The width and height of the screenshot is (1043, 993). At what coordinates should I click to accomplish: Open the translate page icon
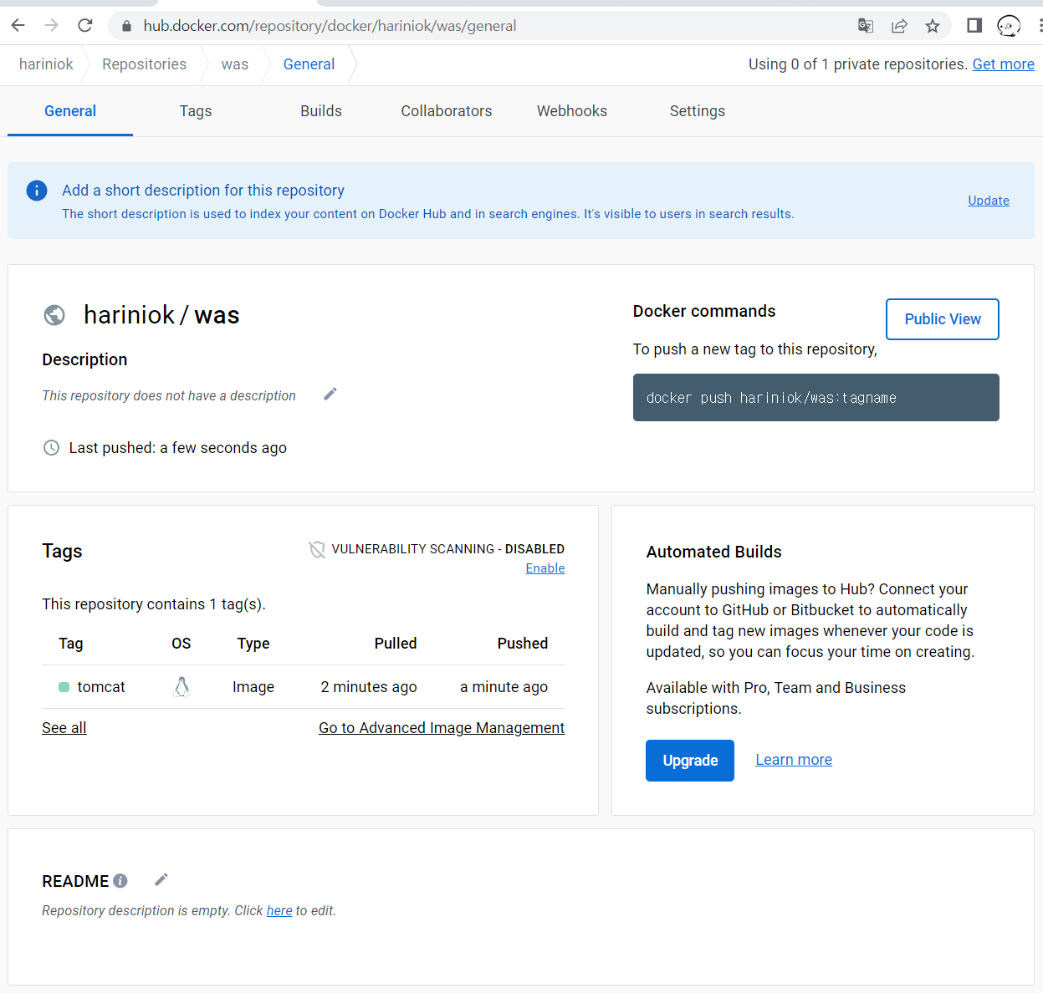(866, 26)
